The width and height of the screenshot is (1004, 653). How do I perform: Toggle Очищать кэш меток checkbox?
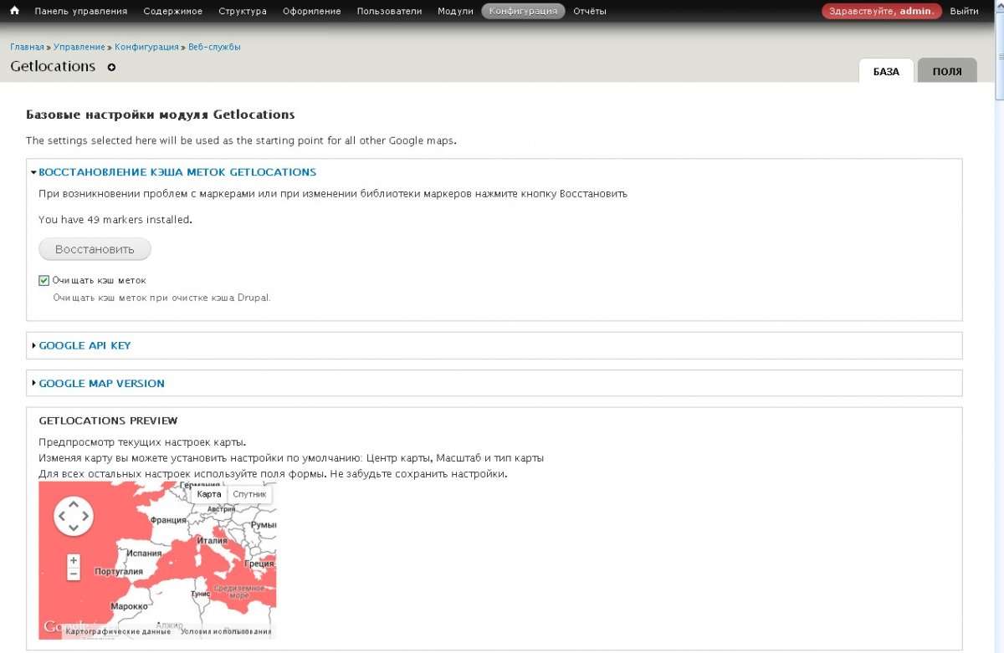click(44, 280)
